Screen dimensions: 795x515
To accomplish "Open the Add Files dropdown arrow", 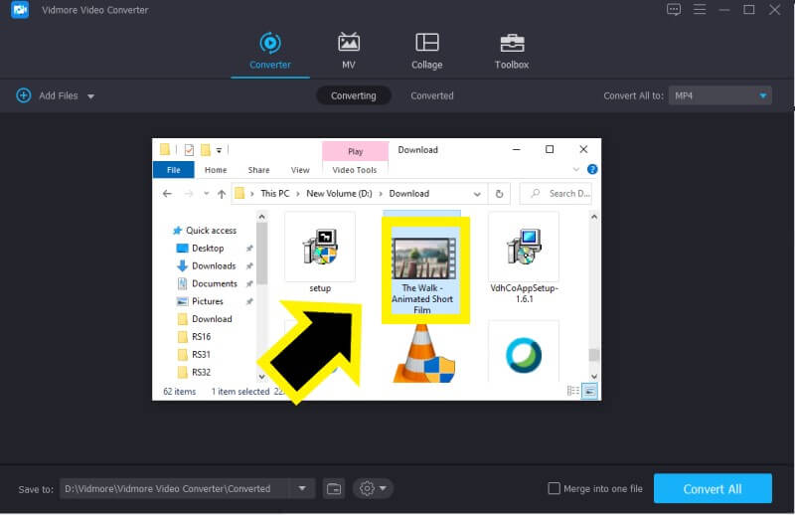I will (x=90, y=96).
